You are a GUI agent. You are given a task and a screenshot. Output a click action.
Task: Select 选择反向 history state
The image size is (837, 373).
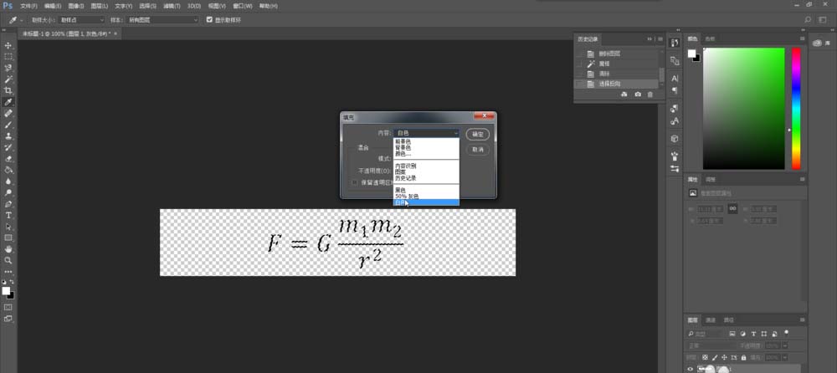[617, 84]
